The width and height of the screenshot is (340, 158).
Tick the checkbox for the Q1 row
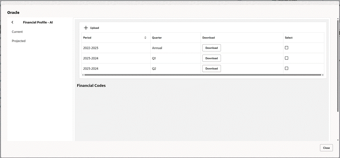(287, 58)
